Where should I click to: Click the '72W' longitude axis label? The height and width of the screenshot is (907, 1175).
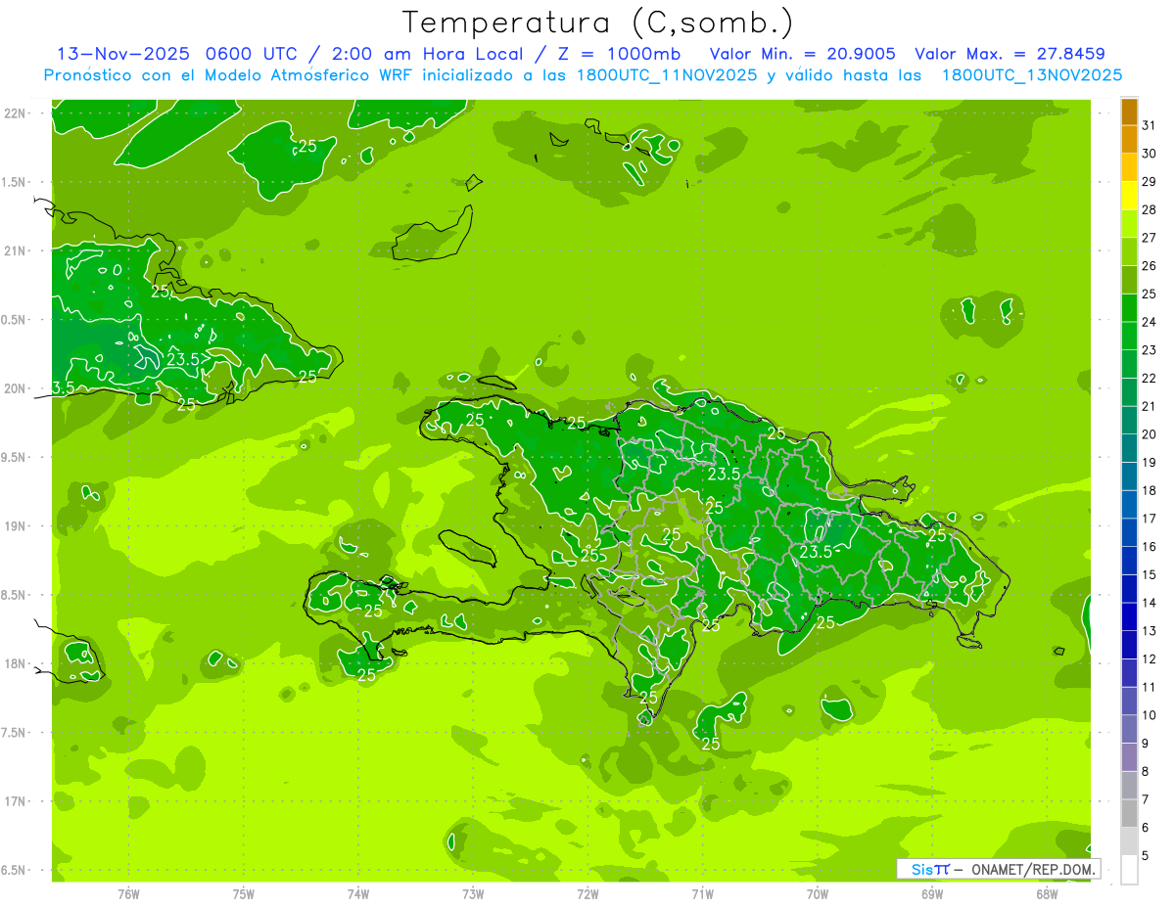coord(587,894)
